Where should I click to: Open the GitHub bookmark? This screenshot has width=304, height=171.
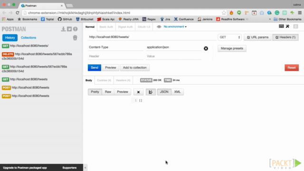click(65, 19)
